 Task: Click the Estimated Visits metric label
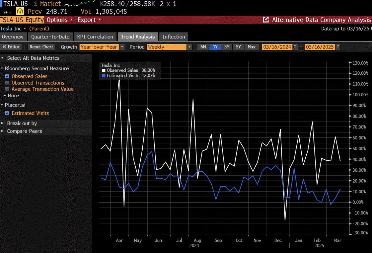coord(30,113)
